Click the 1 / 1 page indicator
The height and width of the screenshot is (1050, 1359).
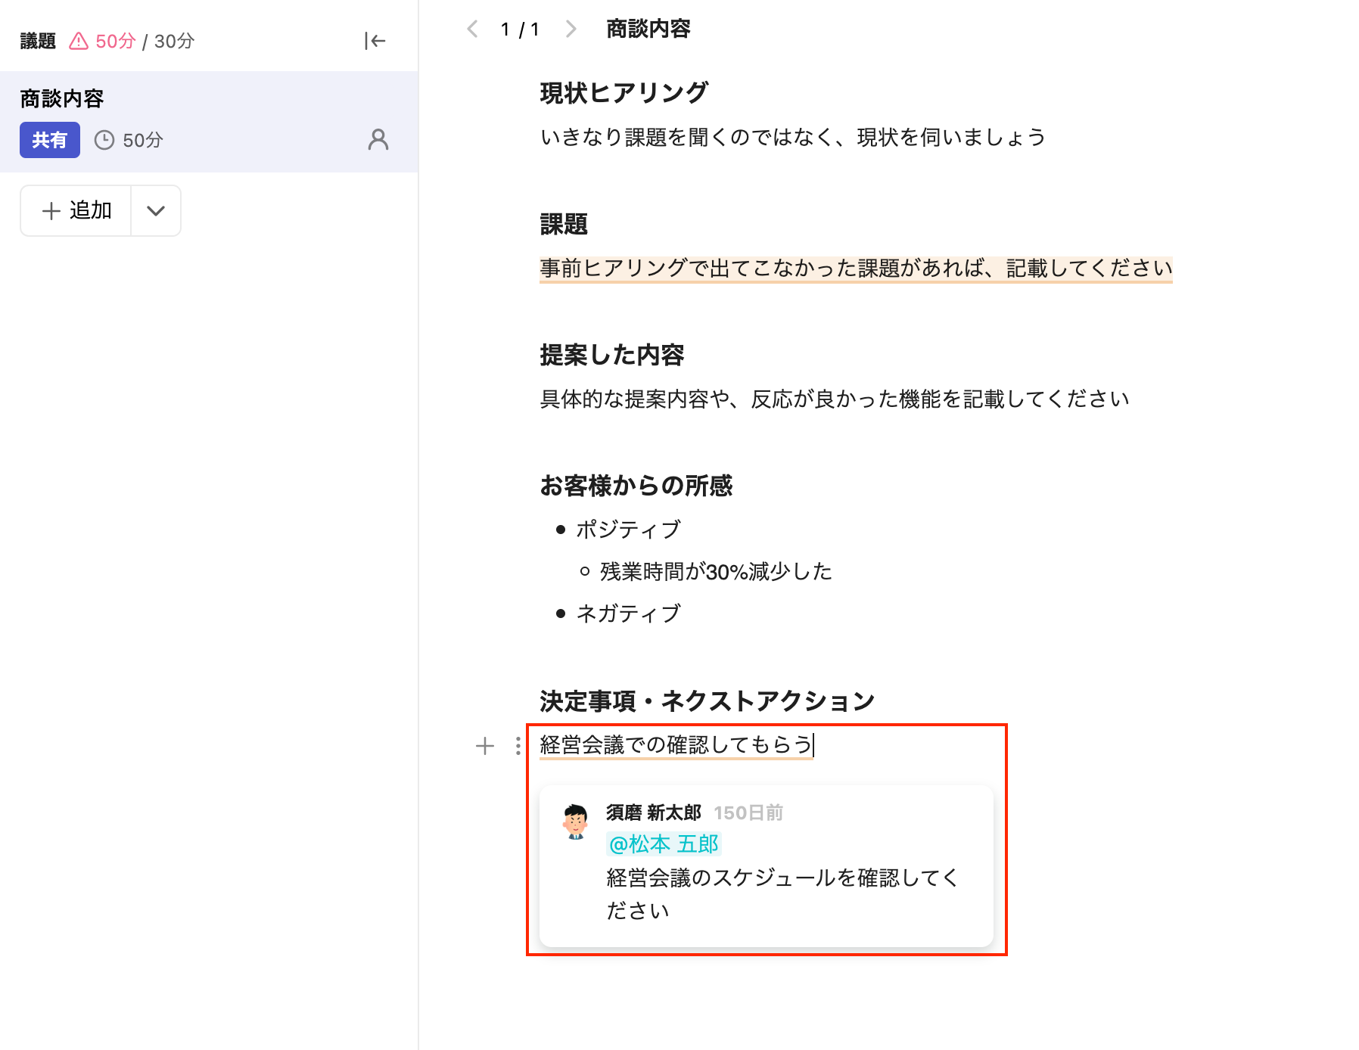click(x=520, y=29)
